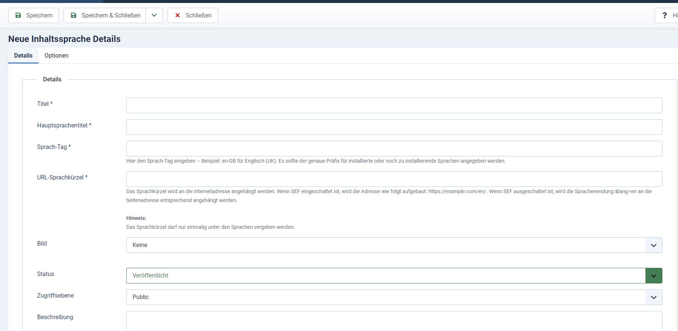Select the Details tab
The height and width of the screenshot is (331, 678).
tap(23, 55)
